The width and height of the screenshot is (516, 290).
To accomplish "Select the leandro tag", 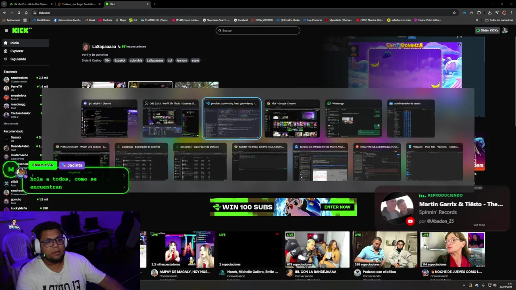I will coord(182,60).
